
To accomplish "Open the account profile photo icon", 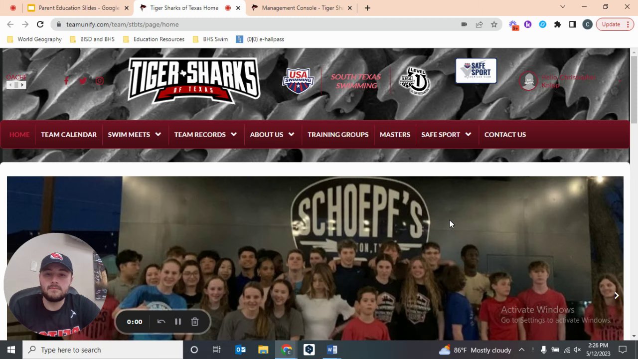I will (528, 81).
